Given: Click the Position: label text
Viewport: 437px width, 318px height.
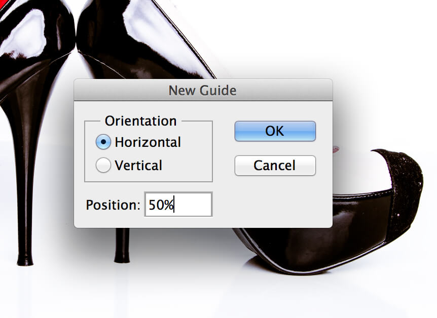Looking at the screenshot, I should 113,205.
